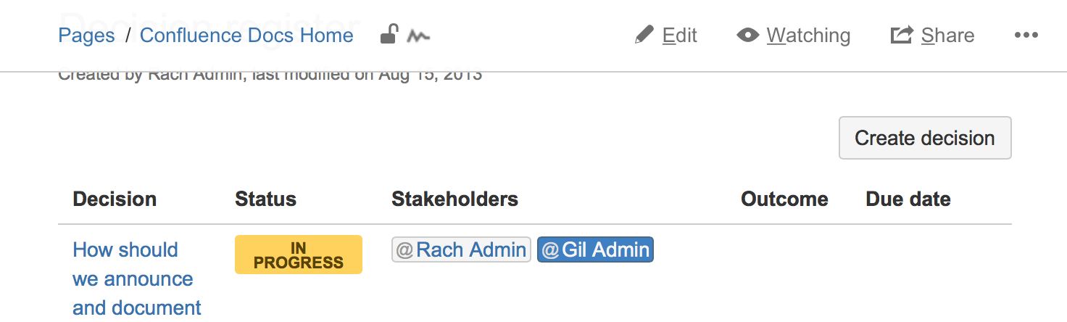Sort by the Due date column header

coord(908,199)
